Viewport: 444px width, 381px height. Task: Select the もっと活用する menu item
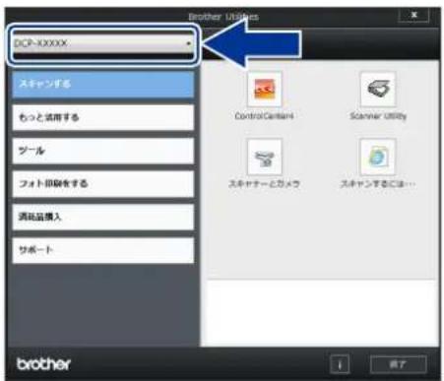point(103,117)
